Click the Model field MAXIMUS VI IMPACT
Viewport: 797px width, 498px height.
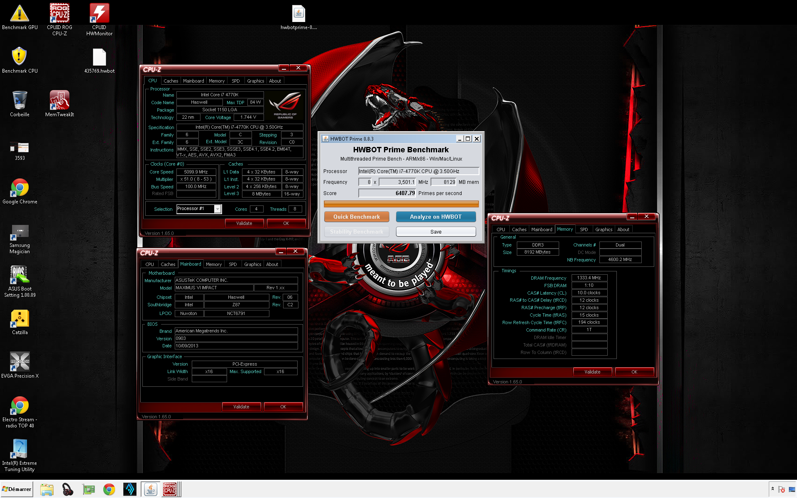click(x=214, y=288)
